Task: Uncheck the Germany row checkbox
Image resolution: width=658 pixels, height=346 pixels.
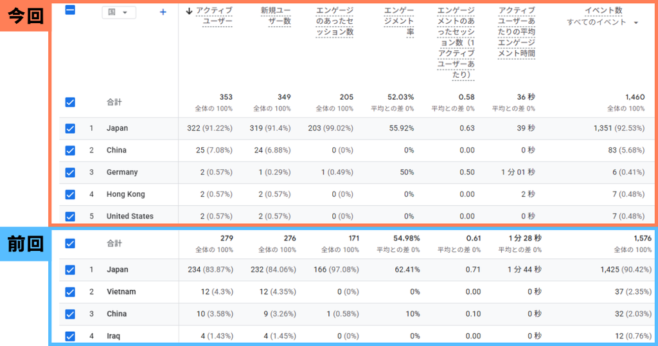Action: (x=71, y=172)
